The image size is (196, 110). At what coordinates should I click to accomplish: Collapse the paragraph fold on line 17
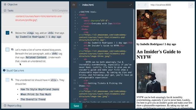point(77,99)
